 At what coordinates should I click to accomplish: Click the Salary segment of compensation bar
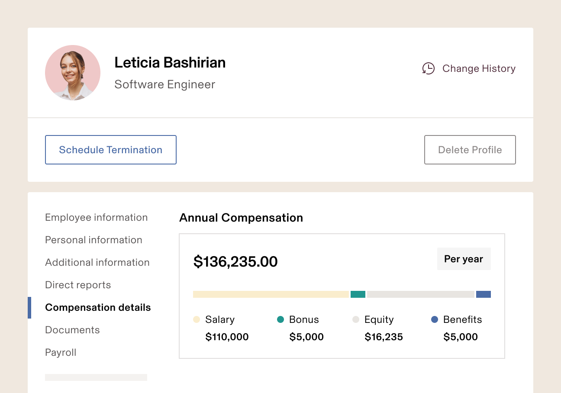click(271, 294)
